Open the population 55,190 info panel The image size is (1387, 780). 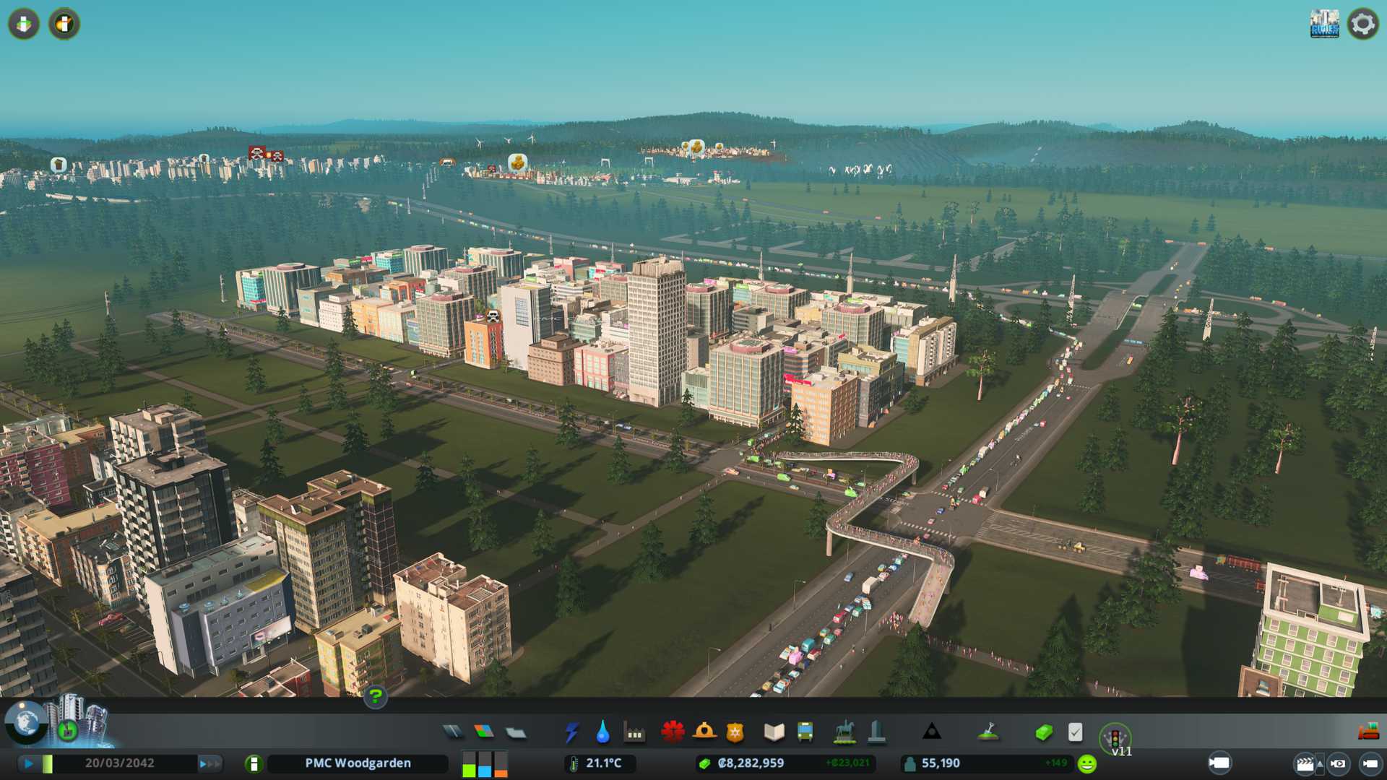click(x=940, y=763)
